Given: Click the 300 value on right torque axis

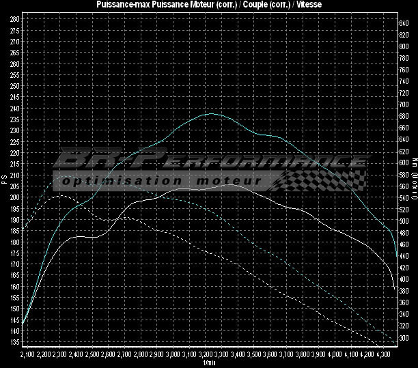Looking at the screenshot, I should [403, 338].
